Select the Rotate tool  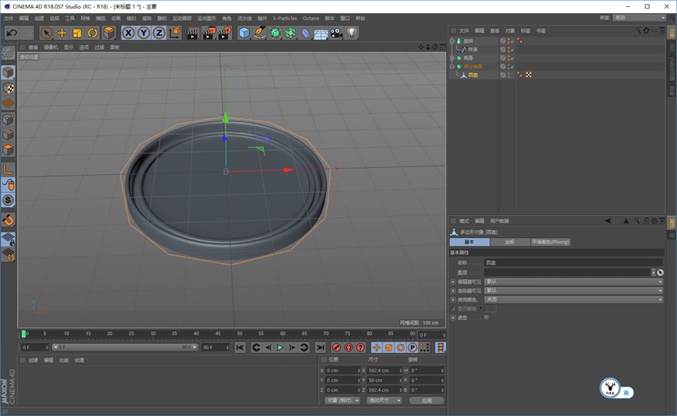(93, 33)
